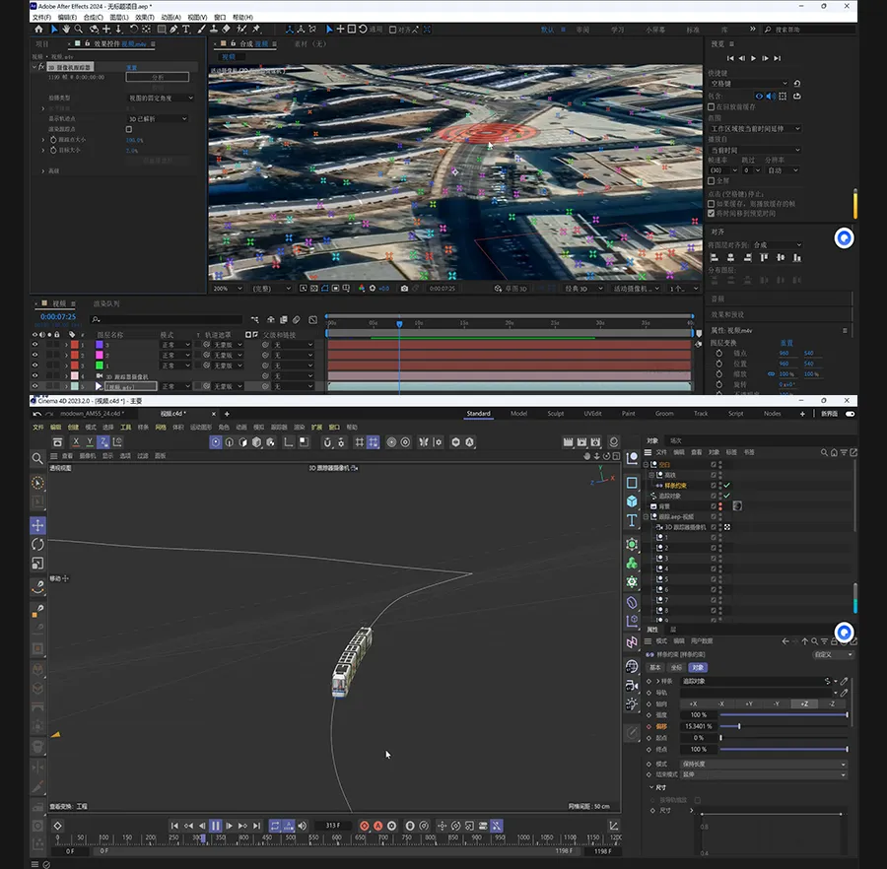Toggle sound in Cinema 4D playback bar
Viewport: 887px width, 869px height.
[x=303, y=826]
